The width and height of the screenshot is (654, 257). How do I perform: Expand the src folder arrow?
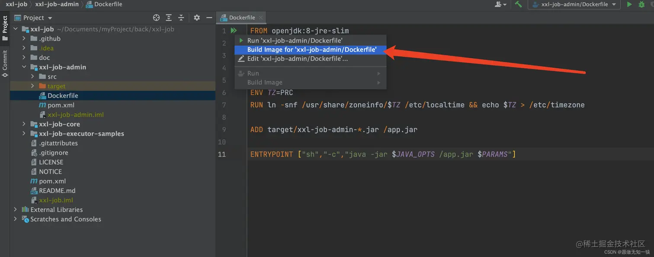point(33,77)
